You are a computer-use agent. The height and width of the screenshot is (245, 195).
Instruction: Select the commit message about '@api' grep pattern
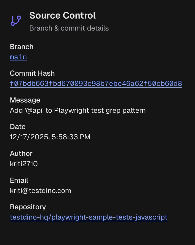[77, 110]
